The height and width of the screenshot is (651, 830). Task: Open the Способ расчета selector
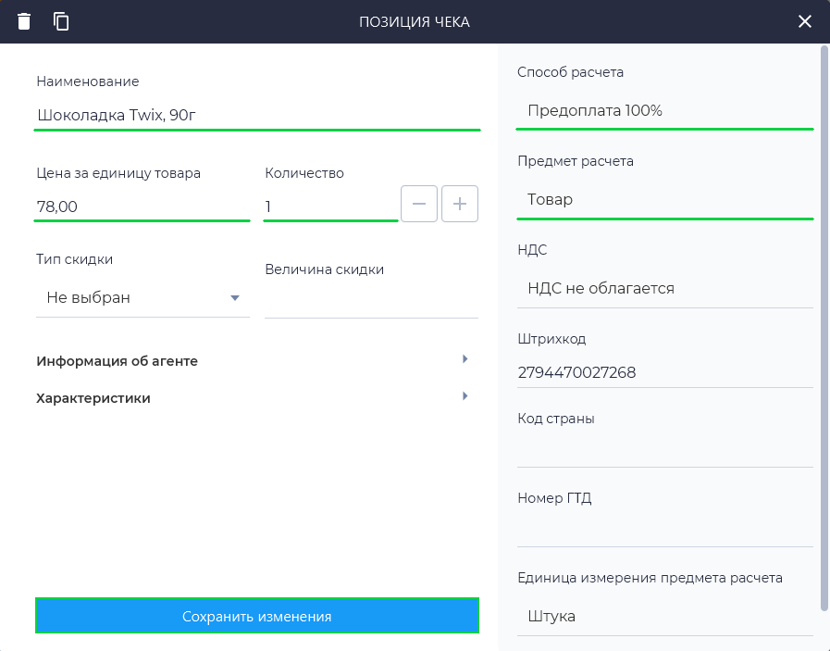tap(664, 111)
